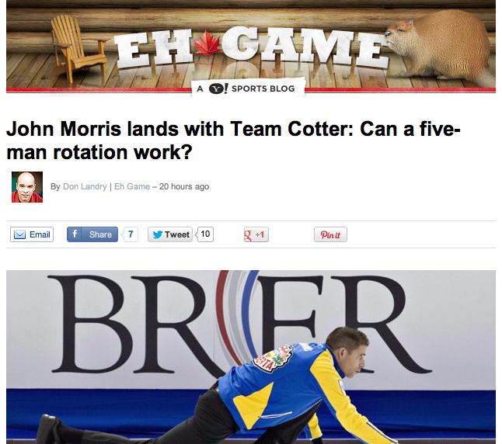Open the Facebook share count bubble showing 7
The width and height of the screenshot is (502, 444).
tap(131, 234)
